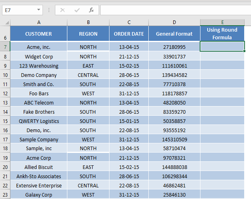Select cell containing Extensive Enterprise
Screen dimensions: 251x199
point(39,185)
